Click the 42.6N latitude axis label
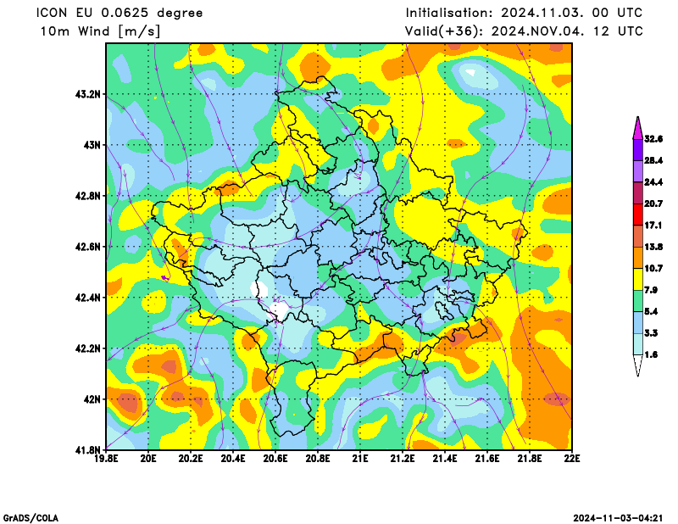The width and height of the screenshot is (678, 524). pyautogui.click(x=88, y=247)
